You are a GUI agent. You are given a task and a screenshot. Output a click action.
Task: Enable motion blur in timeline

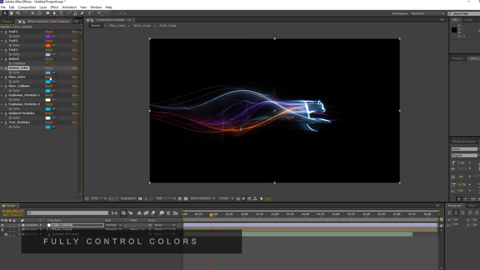153,213
